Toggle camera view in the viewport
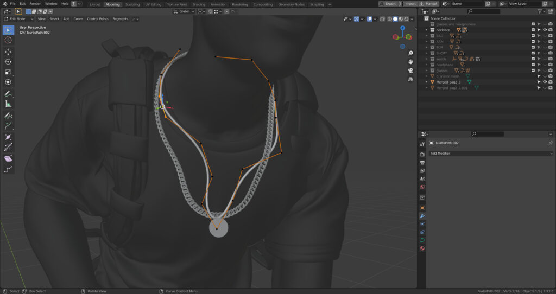Viewport: 556px width, 294px height. (x=411, y=70)
